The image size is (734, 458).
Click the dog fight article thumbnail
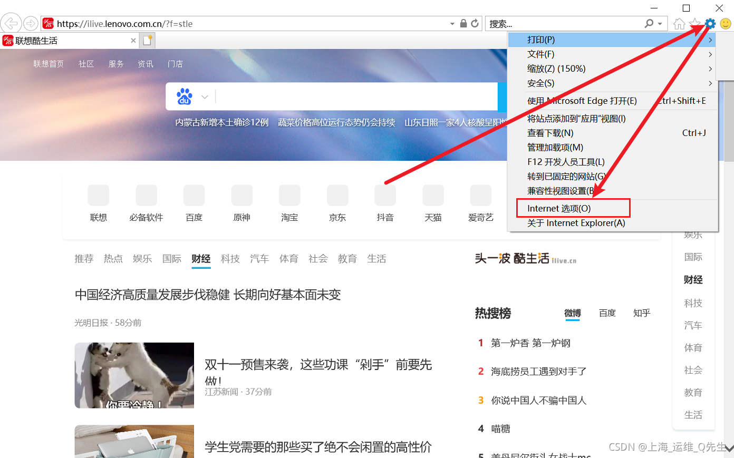134,375
